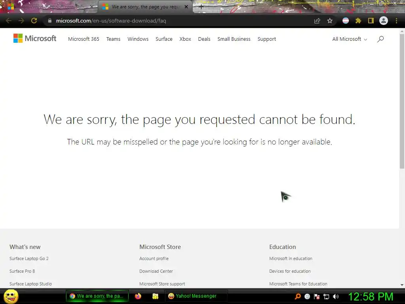Open the Support nav item
The image size is (405, 304).
click(267, 39)
